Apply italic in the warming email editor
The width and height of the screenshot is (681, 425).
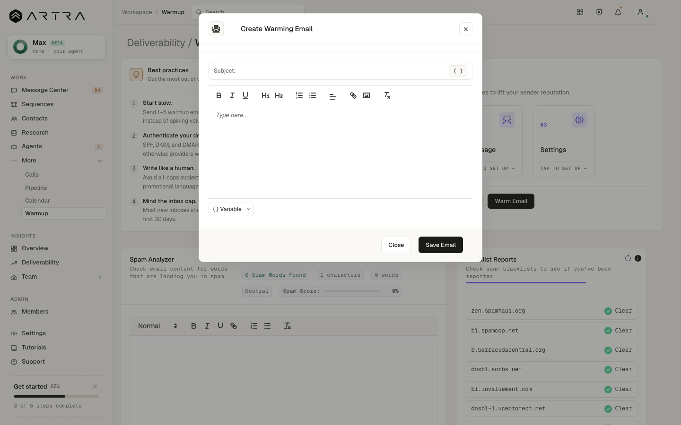point(232,95)
